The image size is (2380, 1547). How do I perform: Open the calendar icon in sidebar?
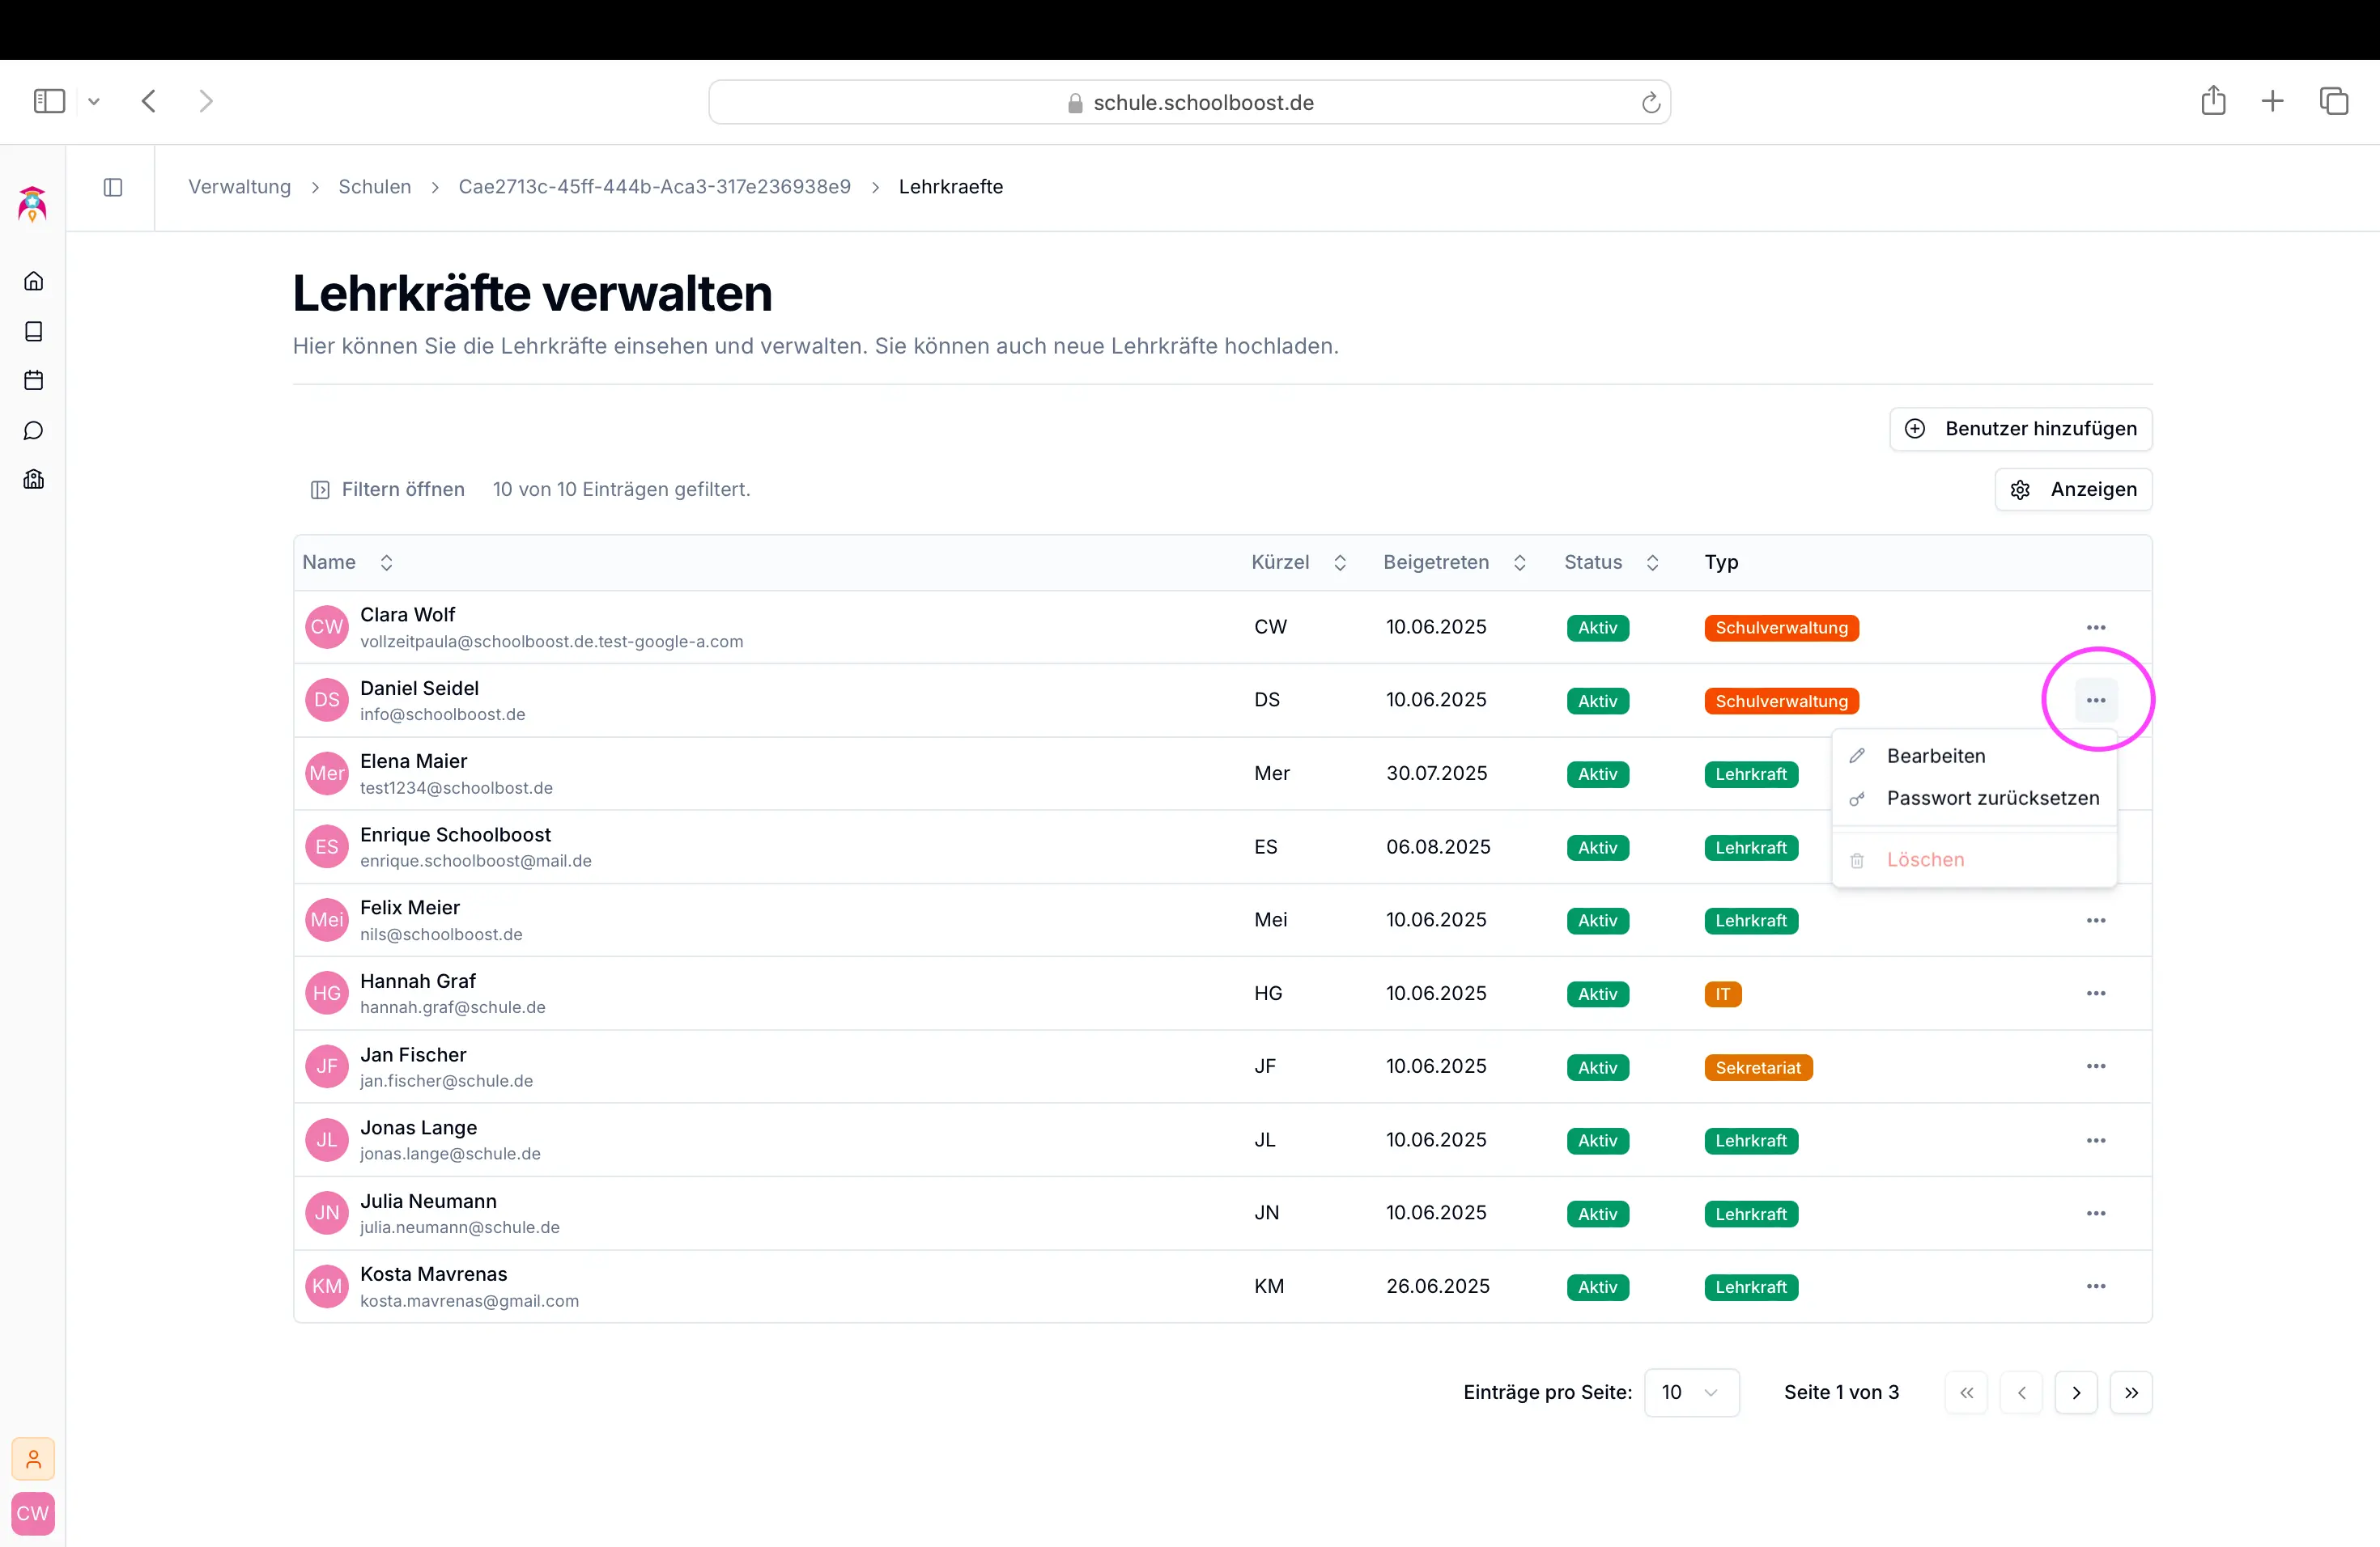(x=33, y=379)
